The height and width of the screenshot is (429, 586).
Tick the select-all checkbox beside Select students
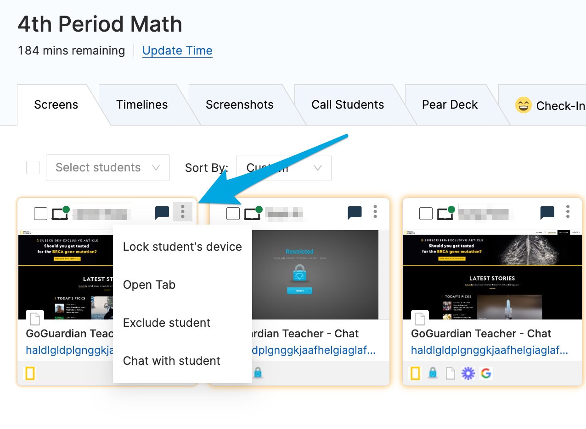point(33,167)
